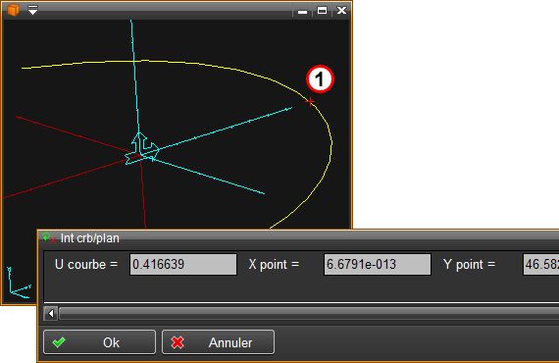Maximize the 3D view window

tap(322, 11)
